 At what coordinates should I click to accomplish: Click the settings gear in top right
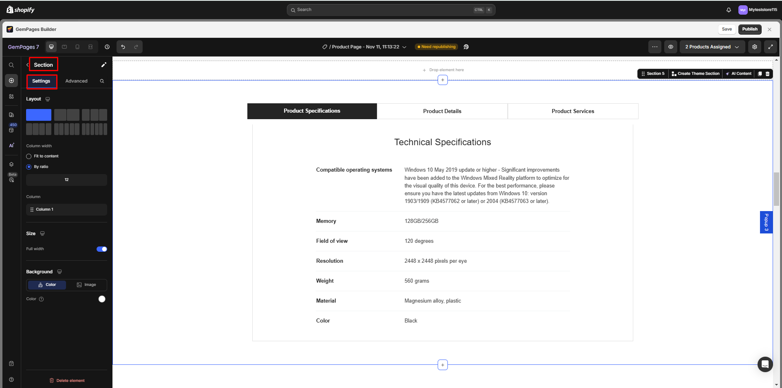(754, 47)
